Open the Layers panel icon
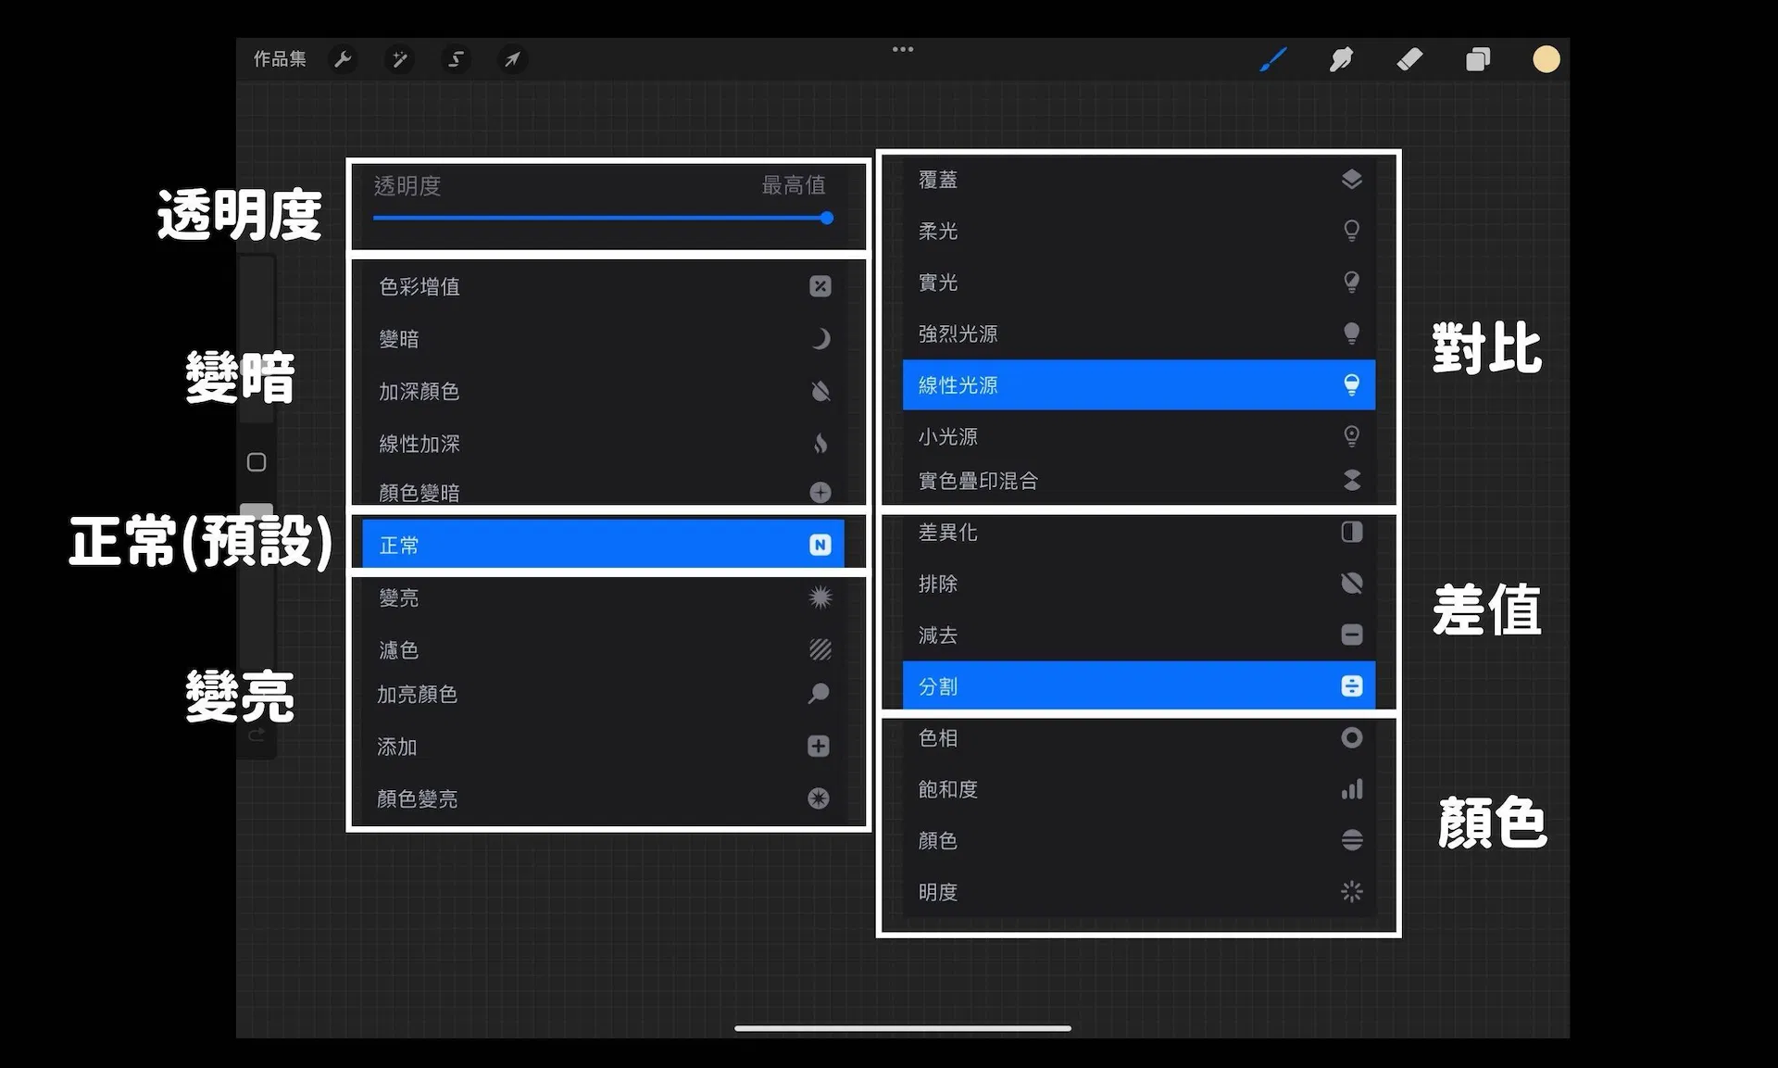This screenshot has height=1068, width=1778. pyautogui.click(x=1478, y=59)
